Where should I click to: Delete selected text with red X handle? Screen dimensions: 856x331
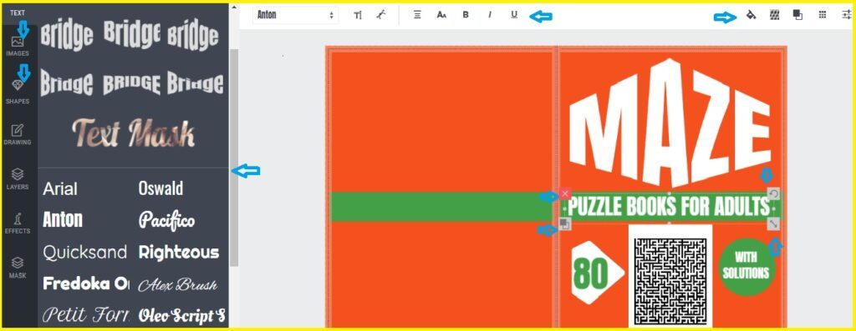565,193
